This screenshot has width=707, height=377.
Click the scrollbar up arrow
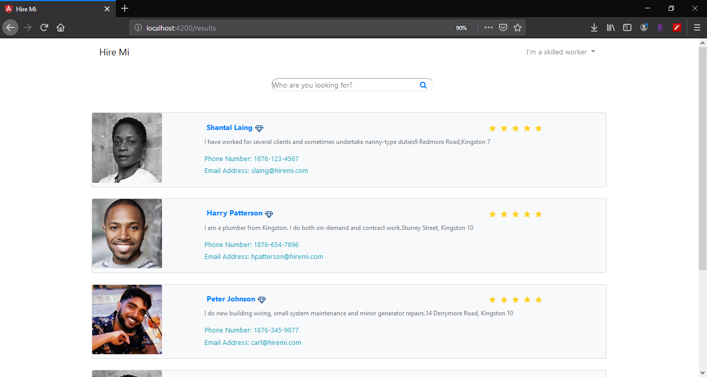click(702, 42)
